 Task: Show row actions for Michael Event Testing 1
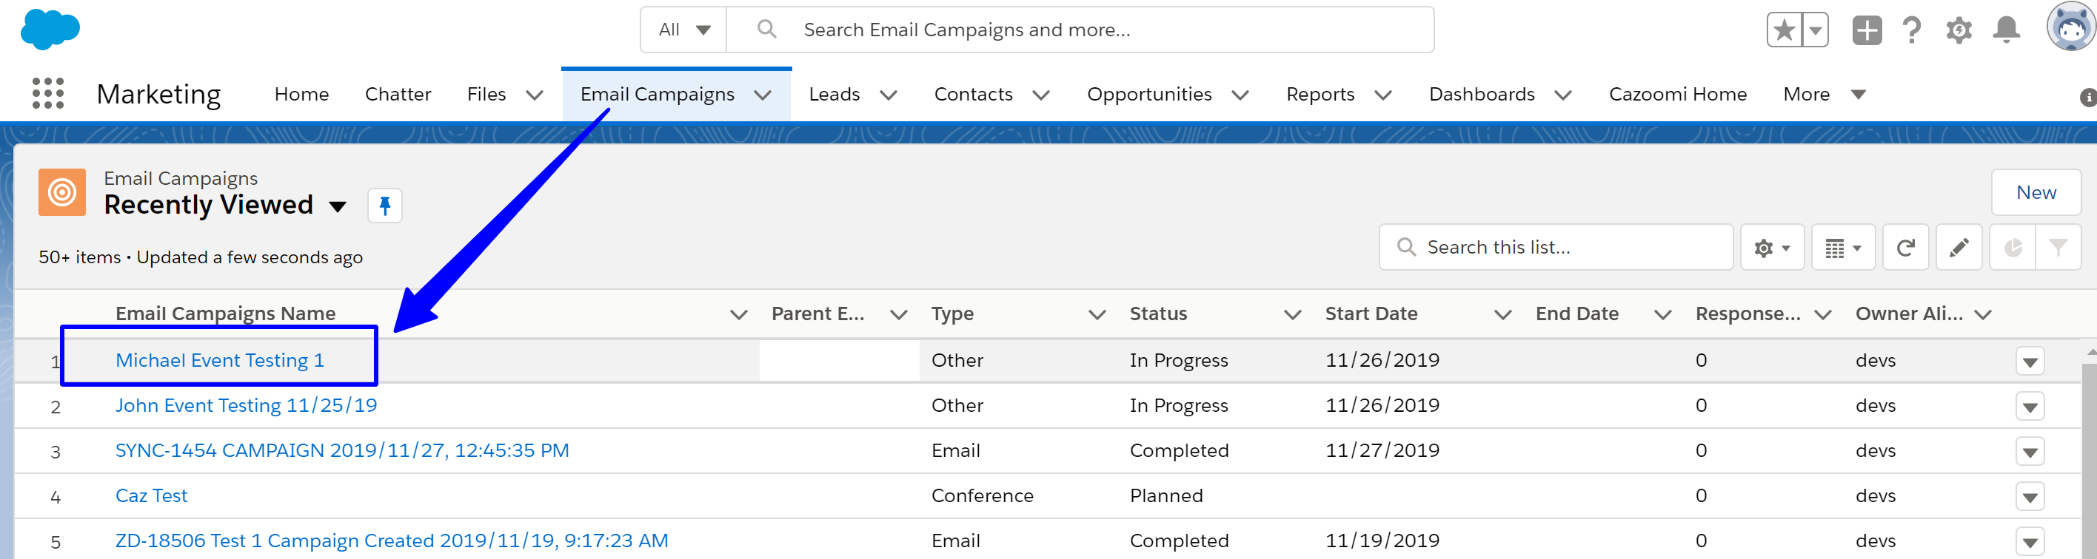coord(2030,362)
